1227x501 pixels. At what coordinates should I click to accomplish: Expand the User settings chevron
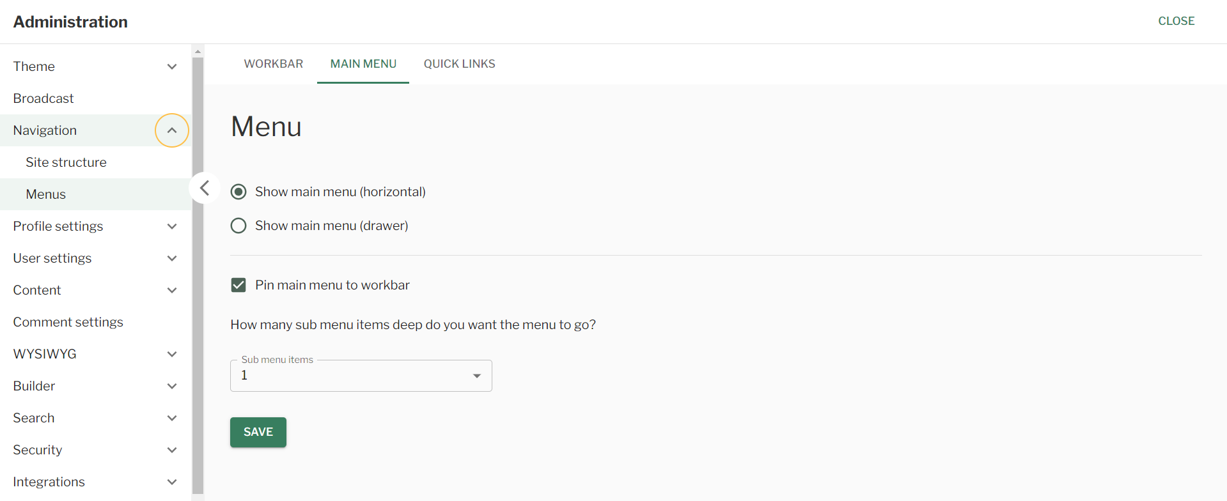pos(172,258)
